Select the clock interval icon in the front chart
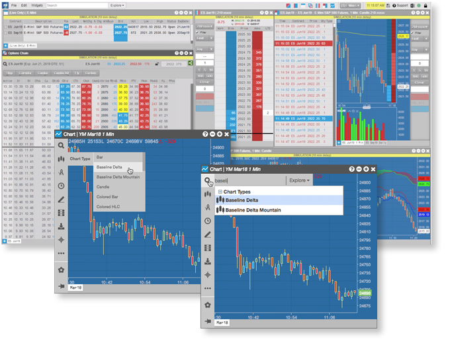The image size is (450, 347). click(208, 221)
